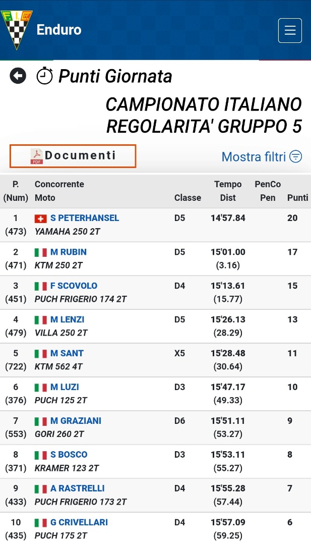Select A RASTRELLI's name link
Screen dimensions: 311x545
pyautogui.click(x=78, y=488)
